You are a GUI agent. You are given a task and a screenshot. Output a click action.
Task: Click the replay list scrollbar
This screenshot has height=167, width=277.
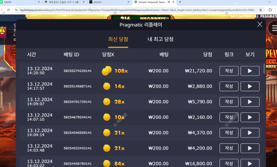pyautogui.click(x=264, y=69)
